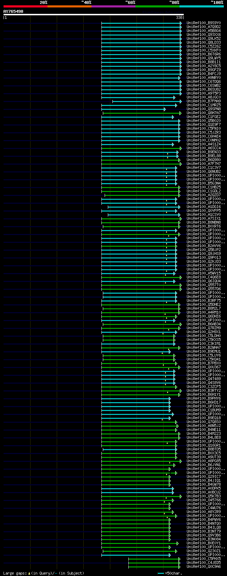This screenshot has height=576, width=227.
Task: Select UniRef100_A8PG85 label
Action: tap(204, 461)
